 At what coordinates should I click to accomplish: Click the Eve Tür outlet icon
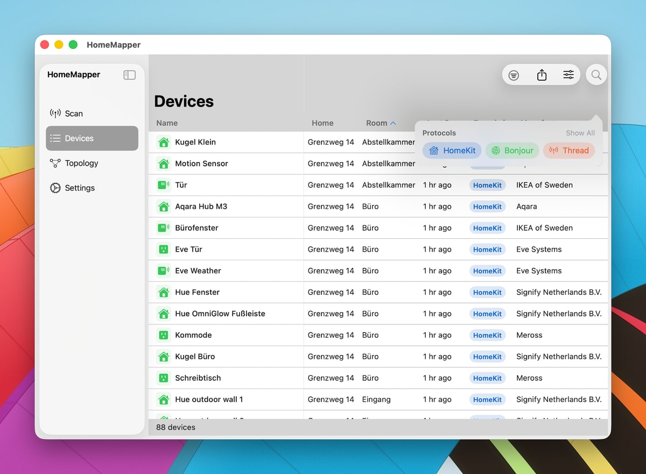coord(163,250)
